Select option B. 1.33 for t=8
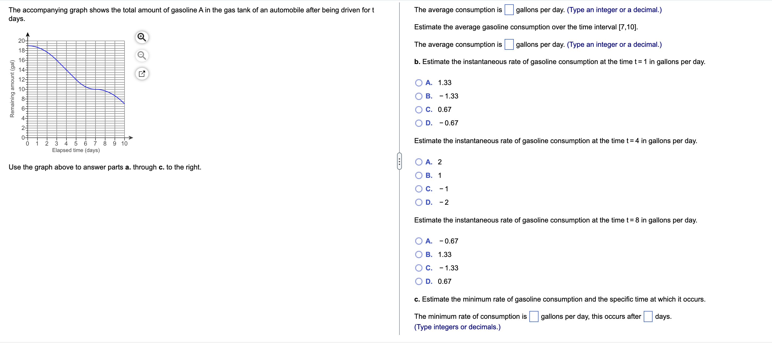The width and height of the screenshot is (772, 343). click(x=419, y=254)
